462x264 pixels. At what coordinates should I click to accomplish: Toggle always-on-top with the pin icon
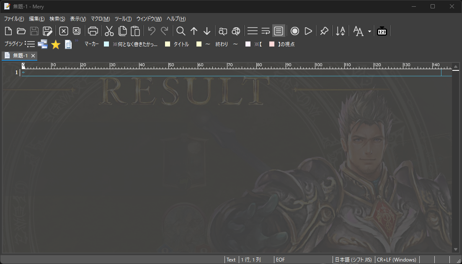point(324,31)
